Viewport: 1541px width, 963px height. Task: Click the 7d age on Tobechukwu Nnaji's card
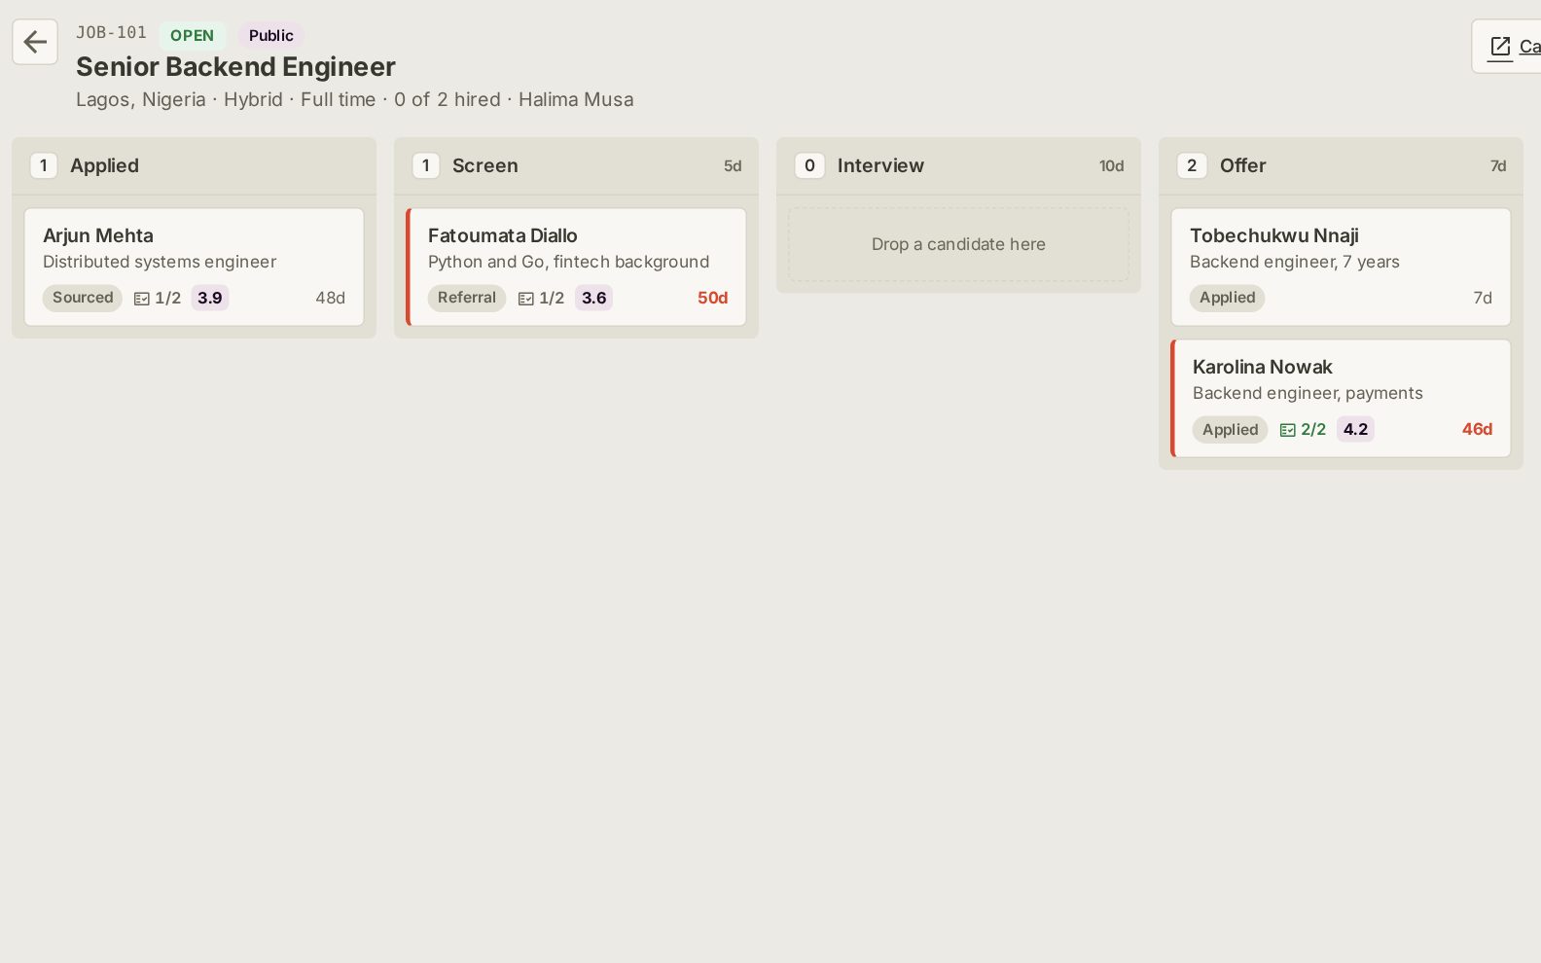pyautogui.click(x=1483, y=298)
